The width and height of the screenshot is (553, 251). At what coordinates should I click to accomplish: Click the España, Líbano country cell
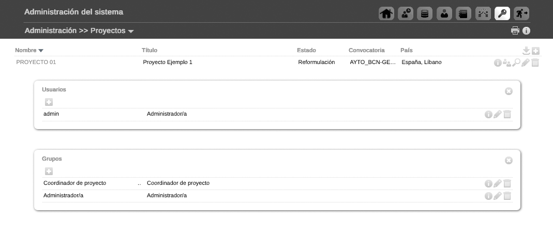(x=422, y=62)
